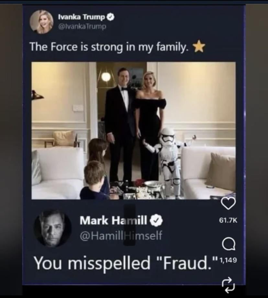
Task: Click the verified badge beside Mark Hamill
Action: click(156, 221)
